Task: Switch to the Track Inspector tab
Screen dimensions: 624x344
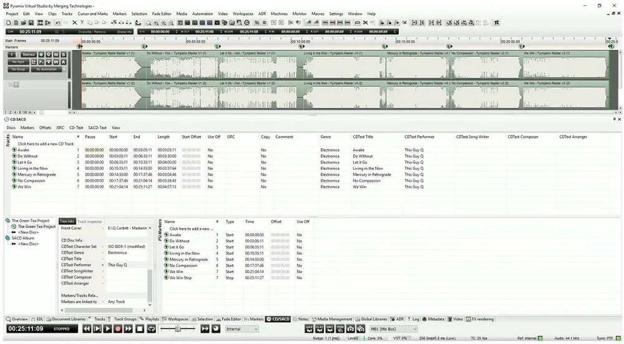Action: (89, 222)
